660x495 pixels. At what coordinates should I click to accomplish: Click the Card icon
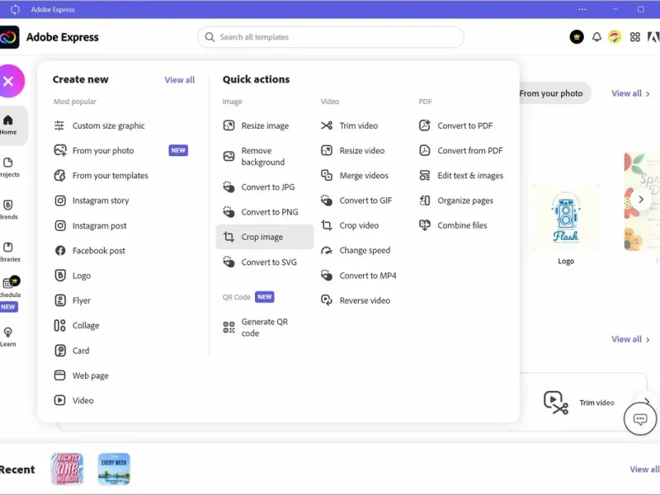(60, 350)
